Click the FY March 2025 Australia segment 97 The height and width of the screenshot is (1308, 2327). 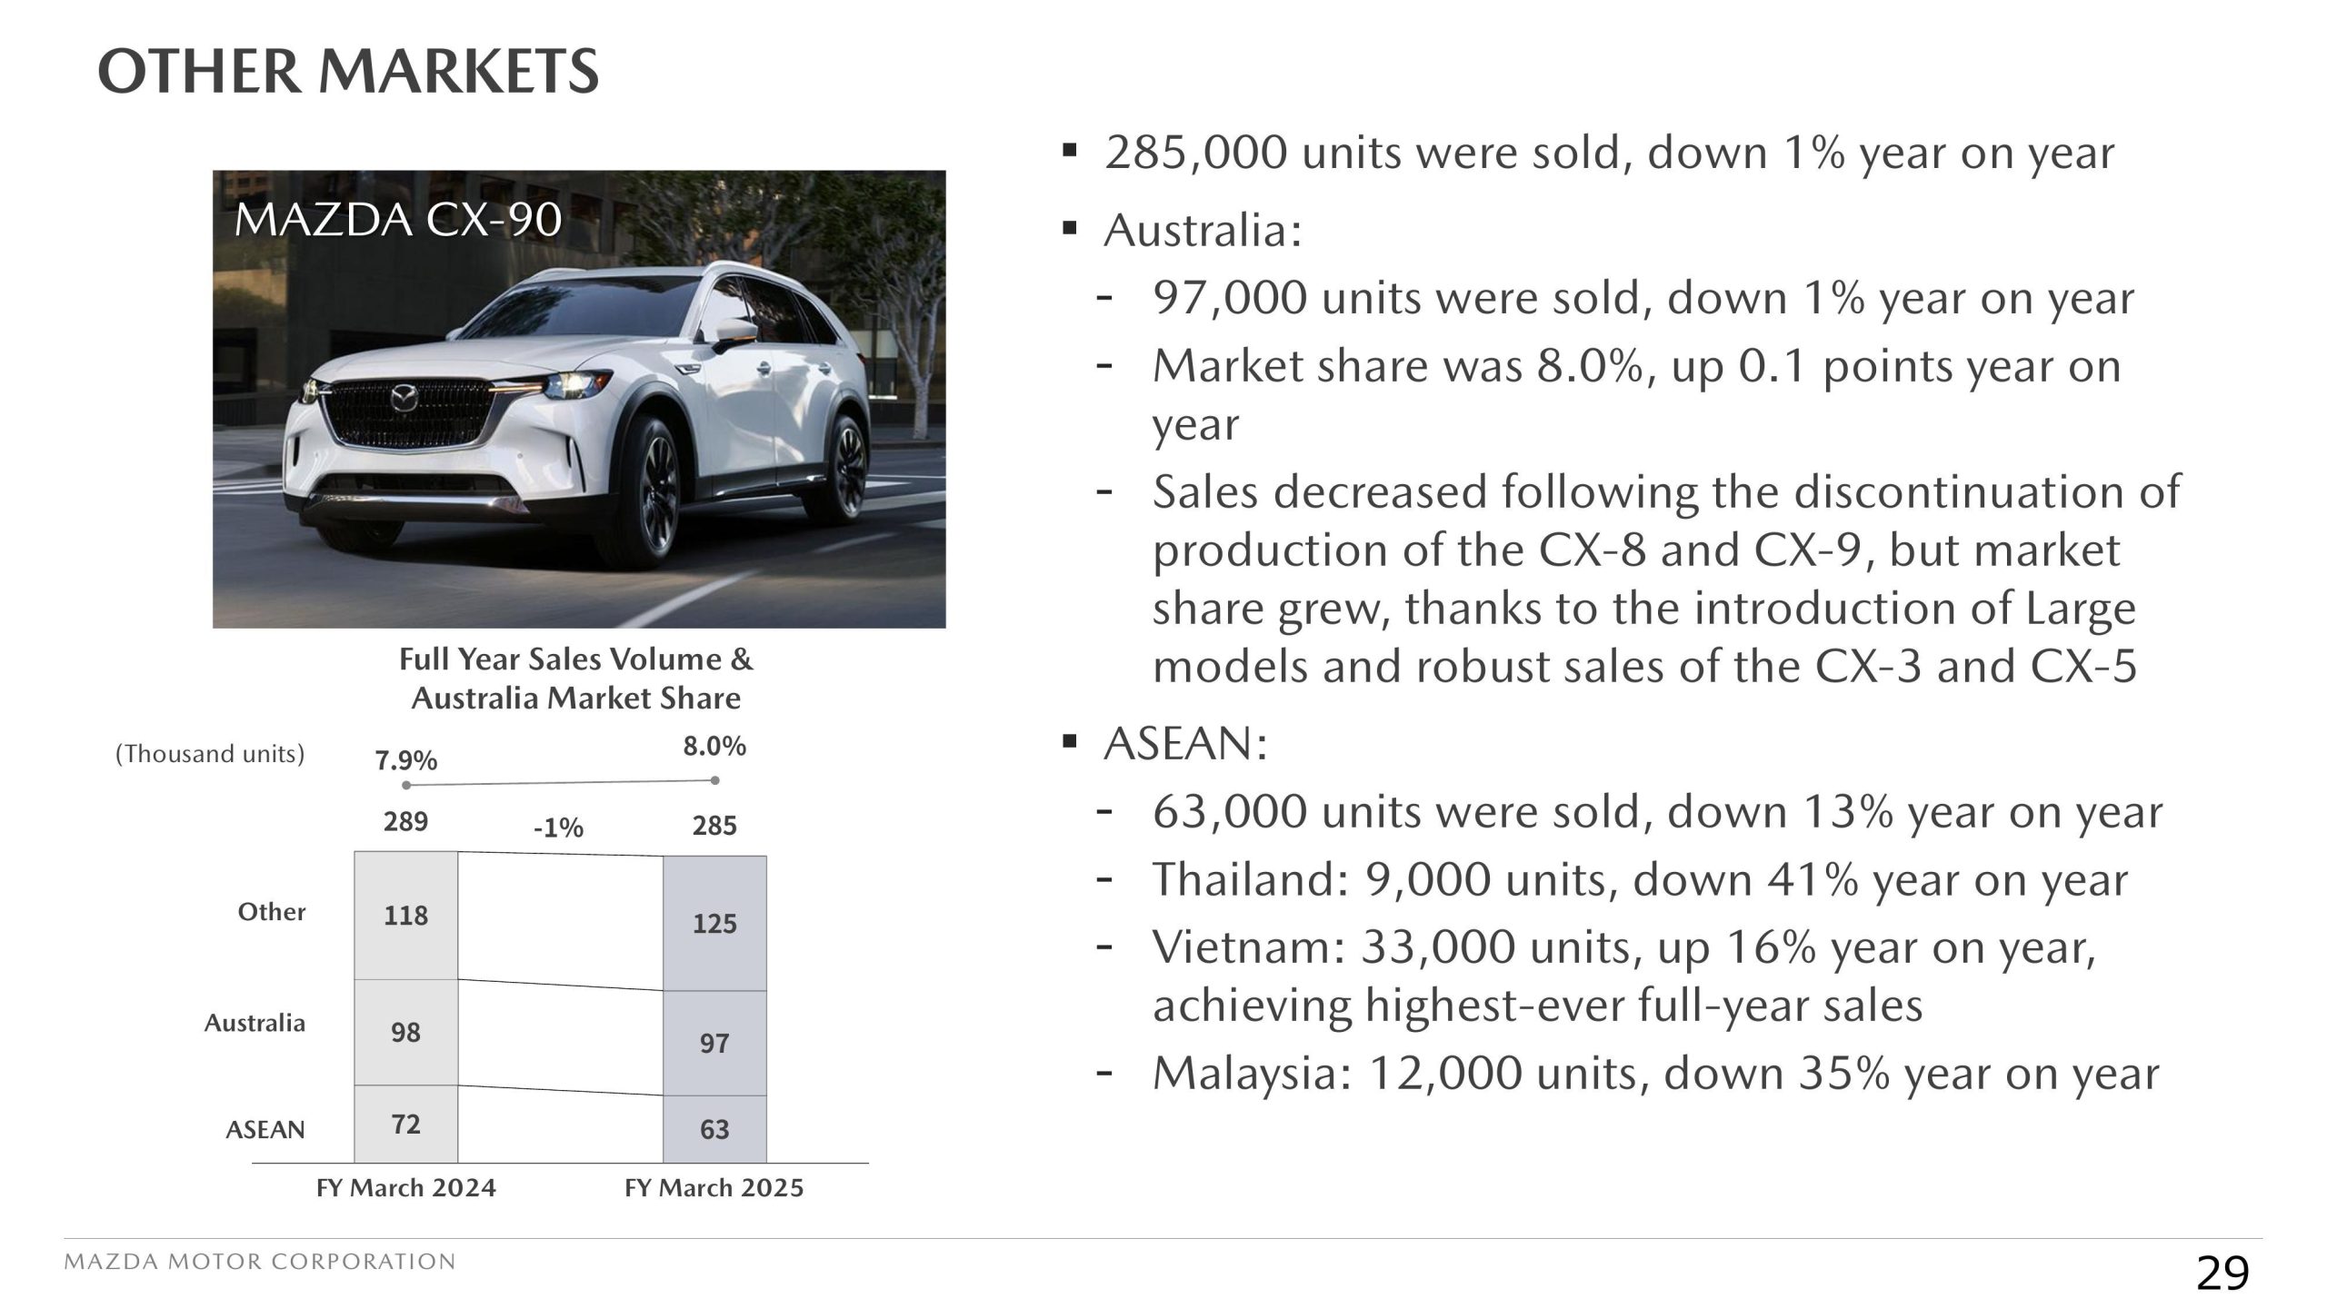click(x=714, y=1043)
